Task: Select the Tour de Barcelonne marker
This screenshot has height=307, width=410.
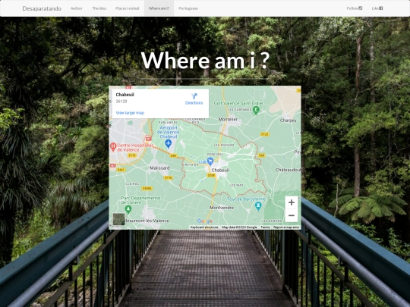Action: [258, 206]
